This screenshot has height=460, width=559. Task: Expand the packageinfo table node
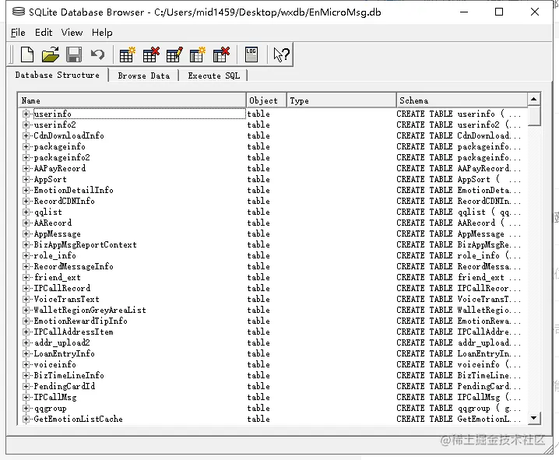[26, 146]
